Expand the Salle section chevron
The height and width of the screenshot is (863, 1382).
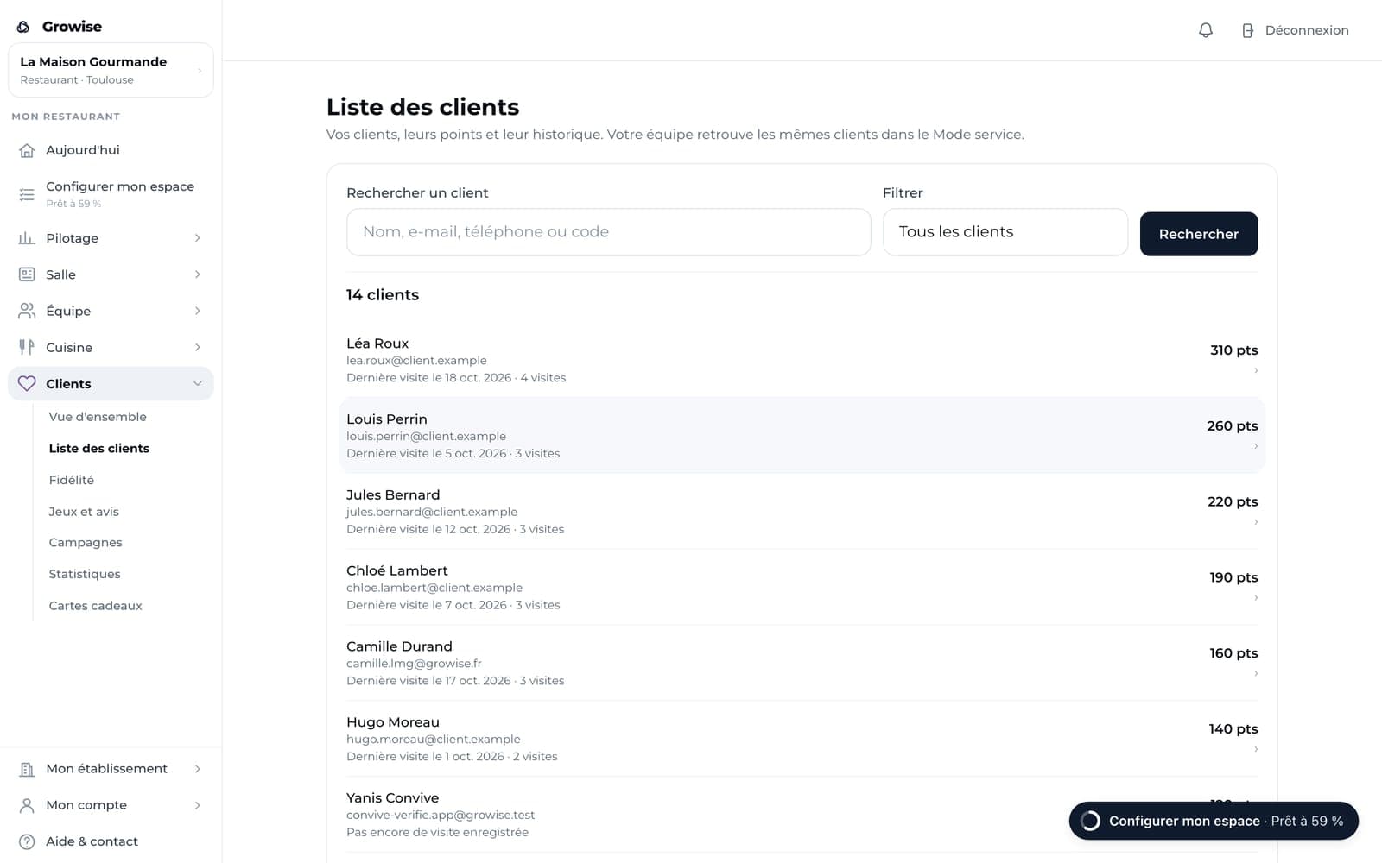(198, 274)
